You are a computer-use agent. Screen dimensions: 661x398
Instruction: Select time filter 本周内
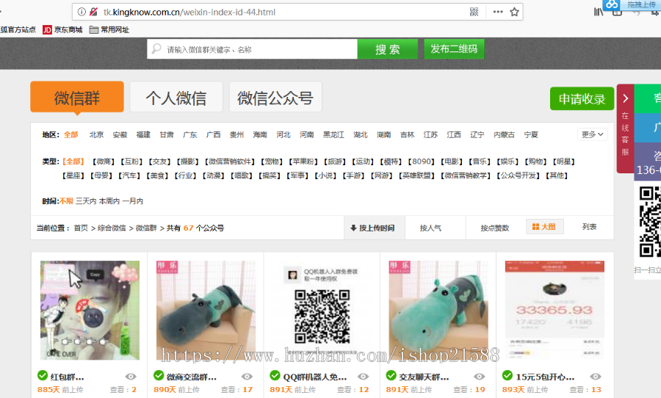point(109,201)
